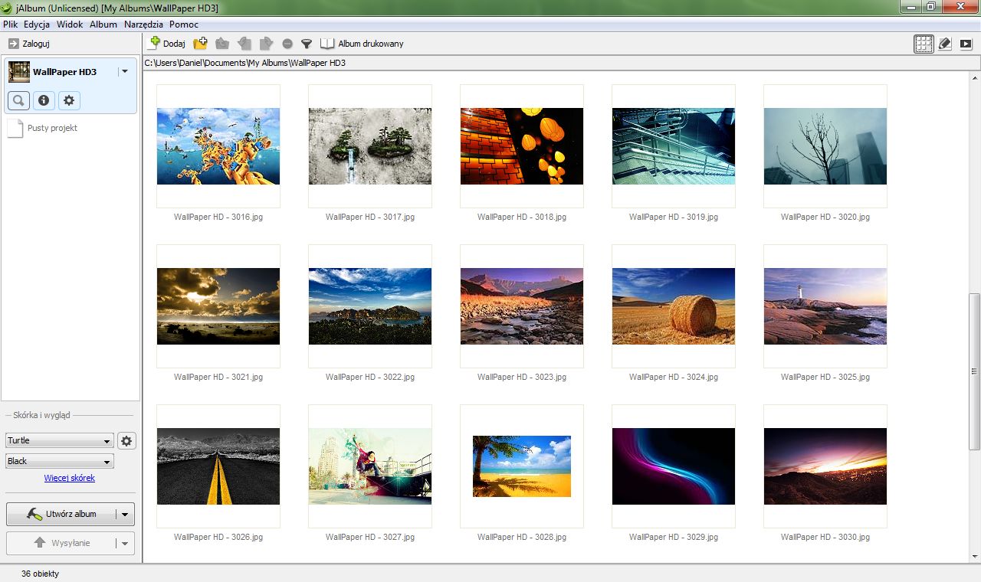Click the magnifier search icon in album panel
Image resolution: width=981 pixels, height=582 pixels.
[x=19, y=100]
